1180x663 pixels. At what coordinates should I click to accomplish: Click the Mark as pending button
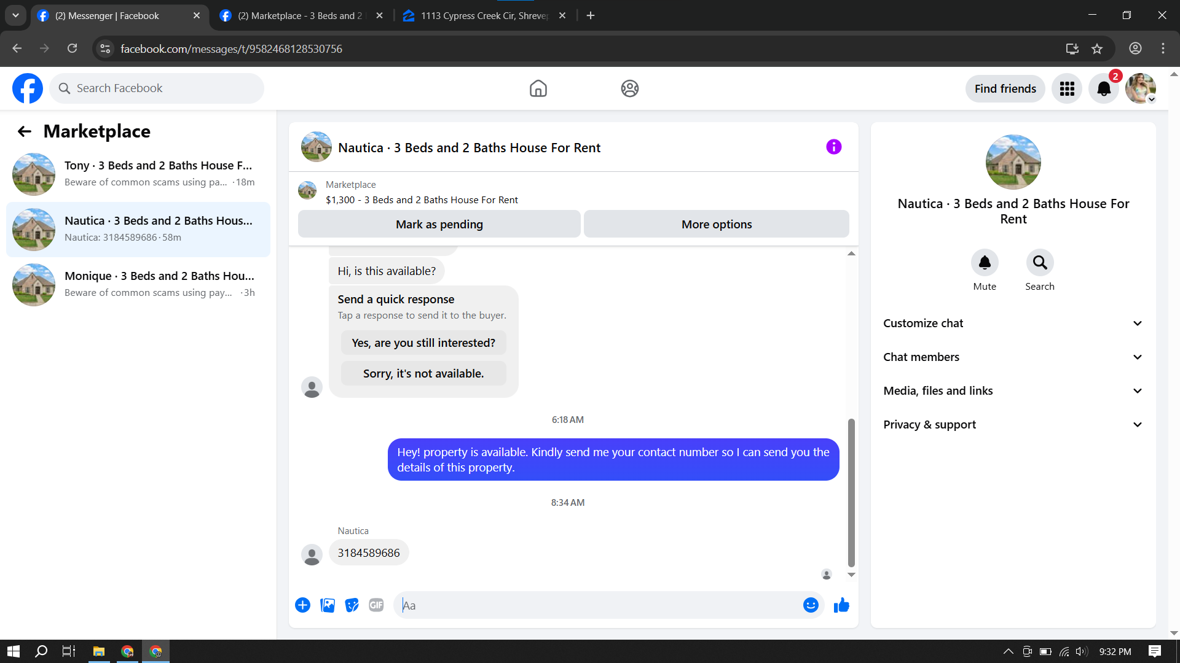pos(439,224)
